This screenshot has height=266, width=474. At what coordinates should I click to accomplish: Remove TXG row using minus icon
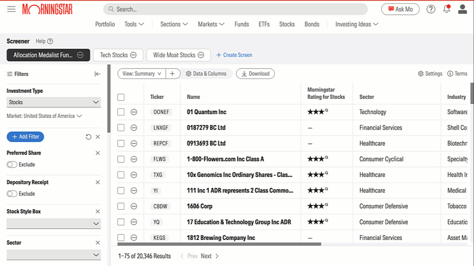134,175
